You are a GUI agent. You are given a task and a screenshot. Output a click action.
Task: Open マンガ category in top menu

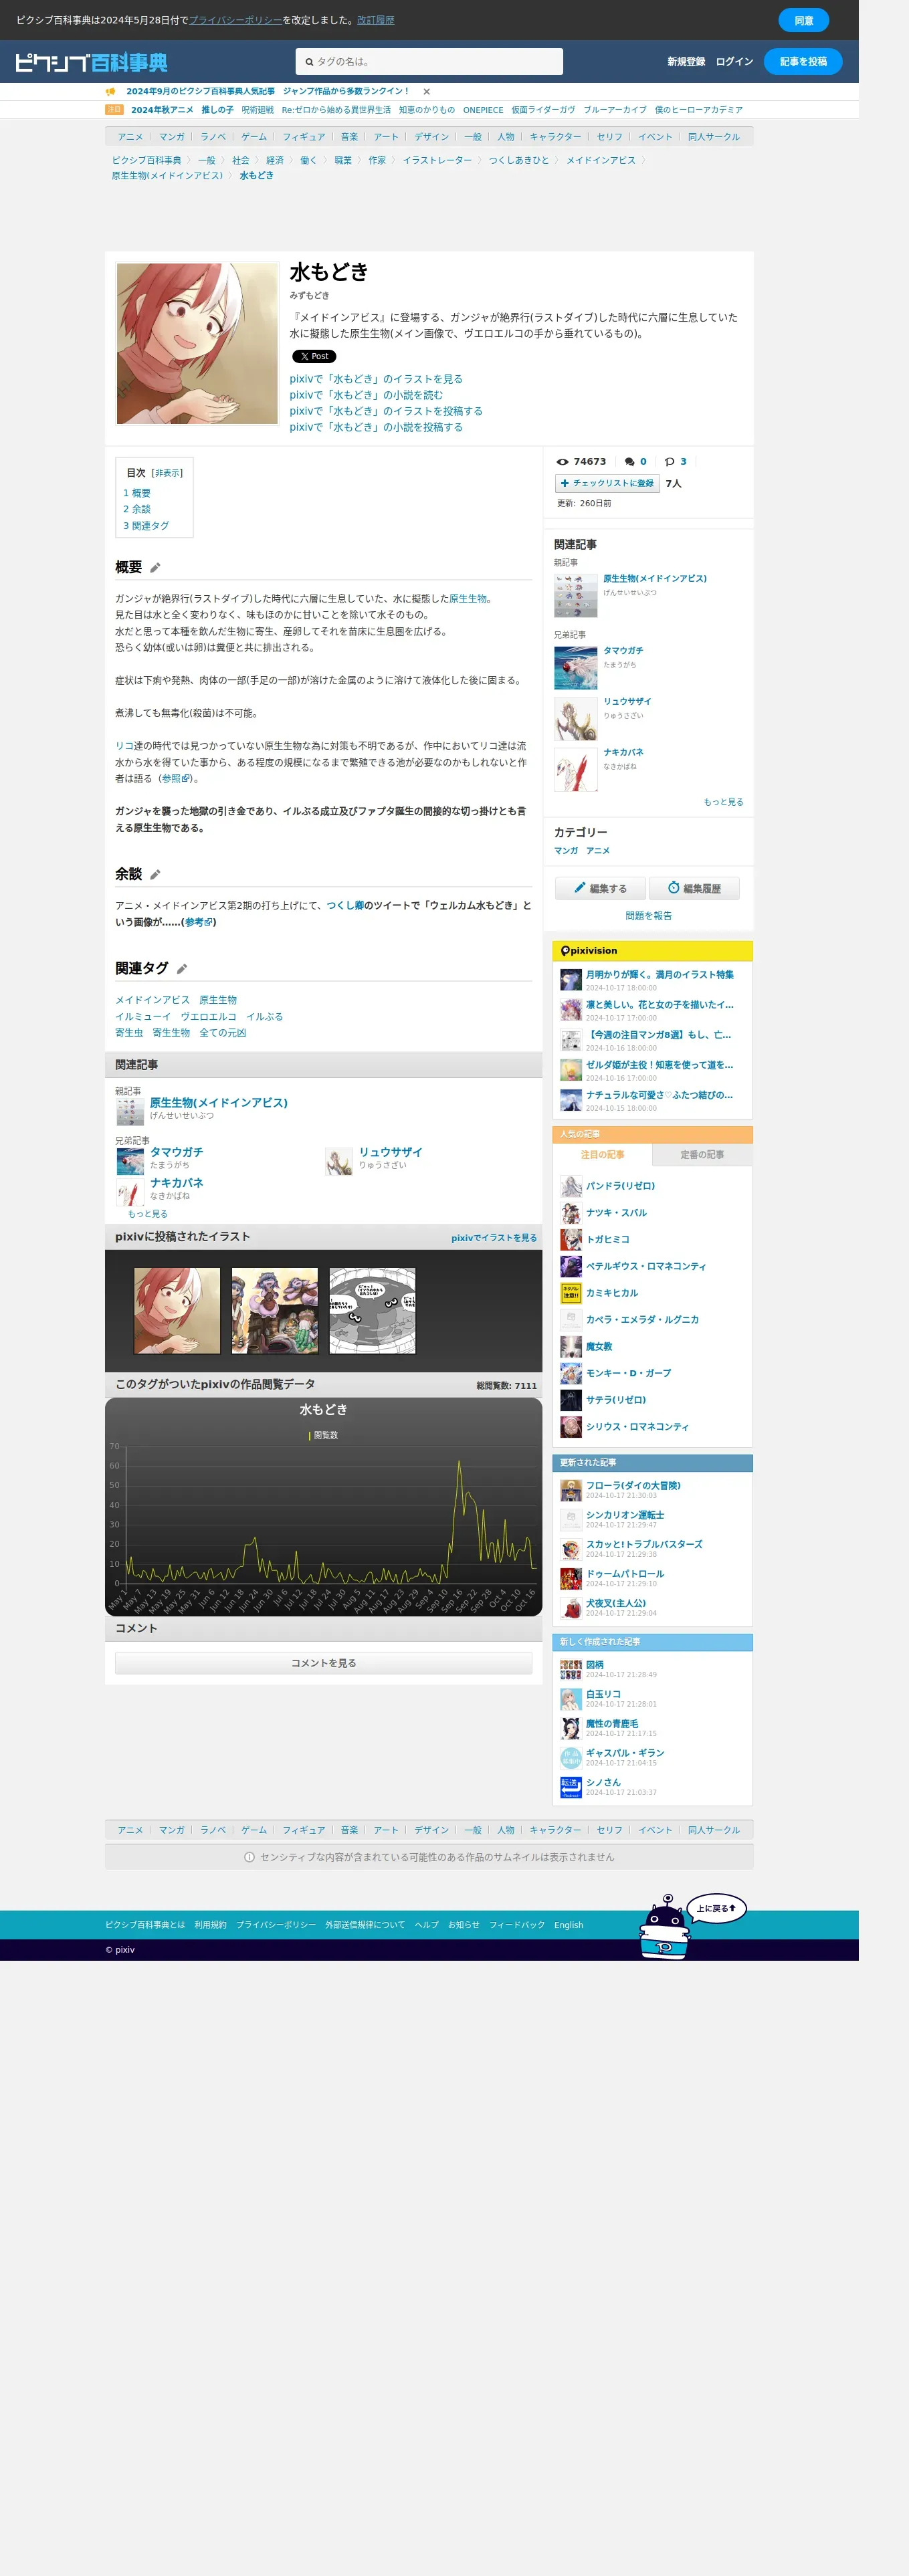click(x=171, y=137)
